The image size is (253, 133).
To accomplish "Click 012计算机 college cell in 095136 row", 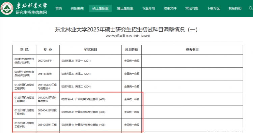I will point(24,87).
